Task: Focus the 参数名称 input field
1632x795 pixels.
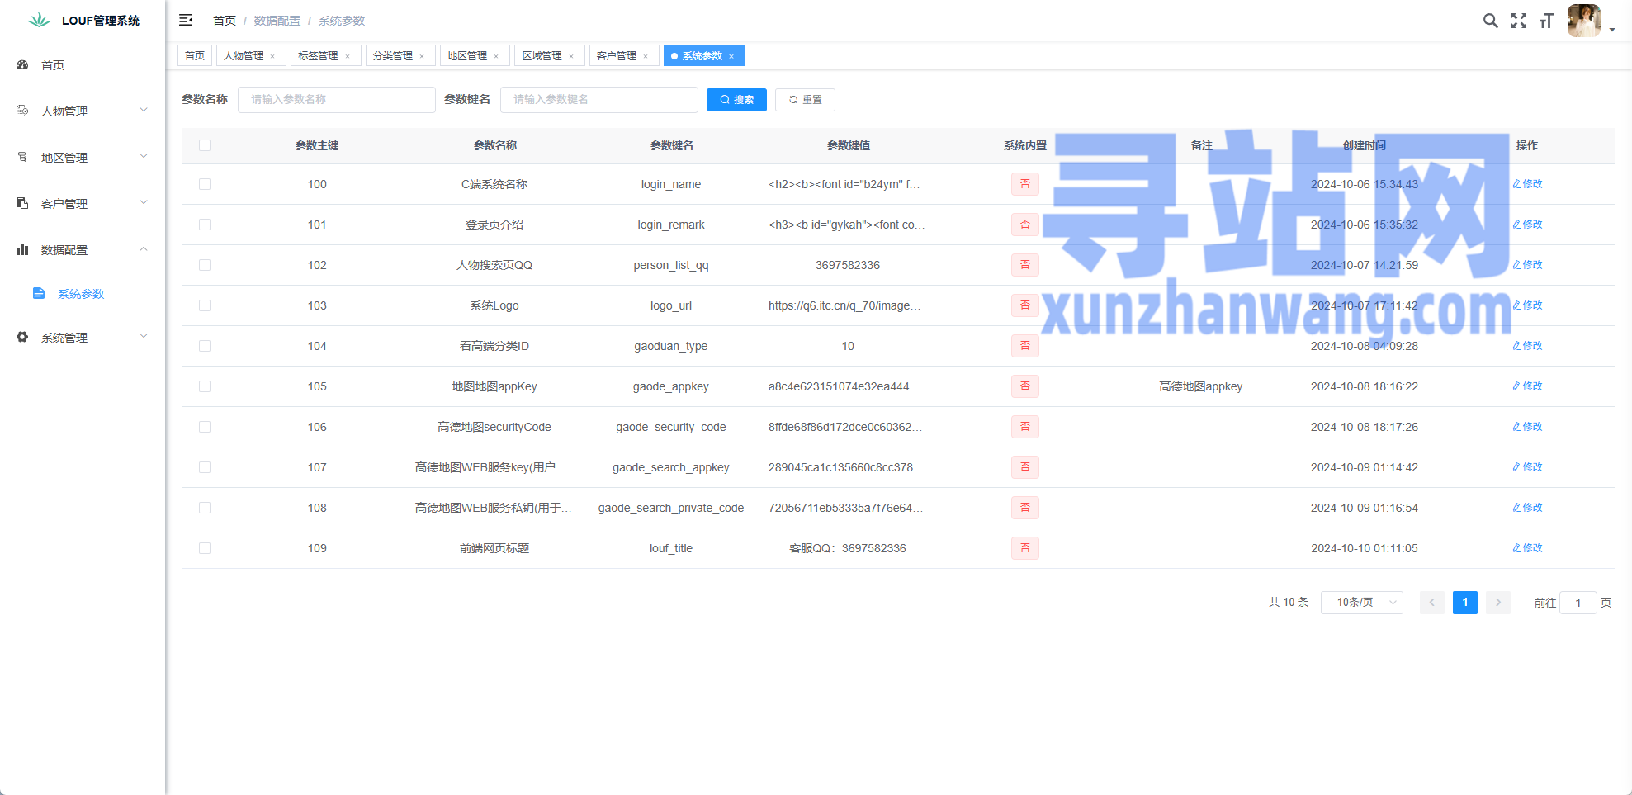Action: click(x=336, y=100)
